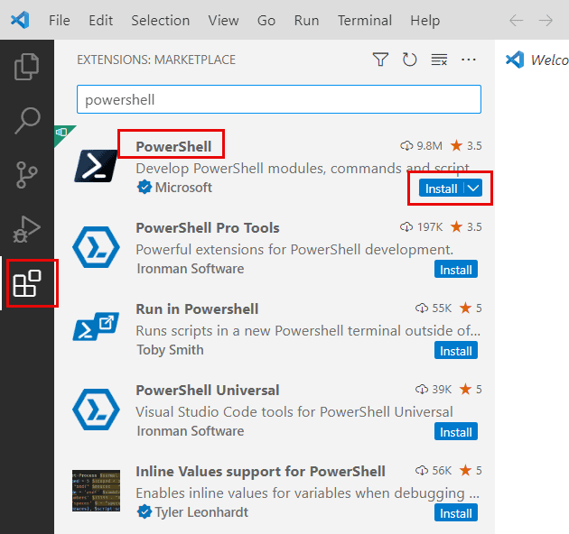Viewport: 569px width, 534px height.
Task: Clear extensions search results icon
Action: click(x=439, y=60)
